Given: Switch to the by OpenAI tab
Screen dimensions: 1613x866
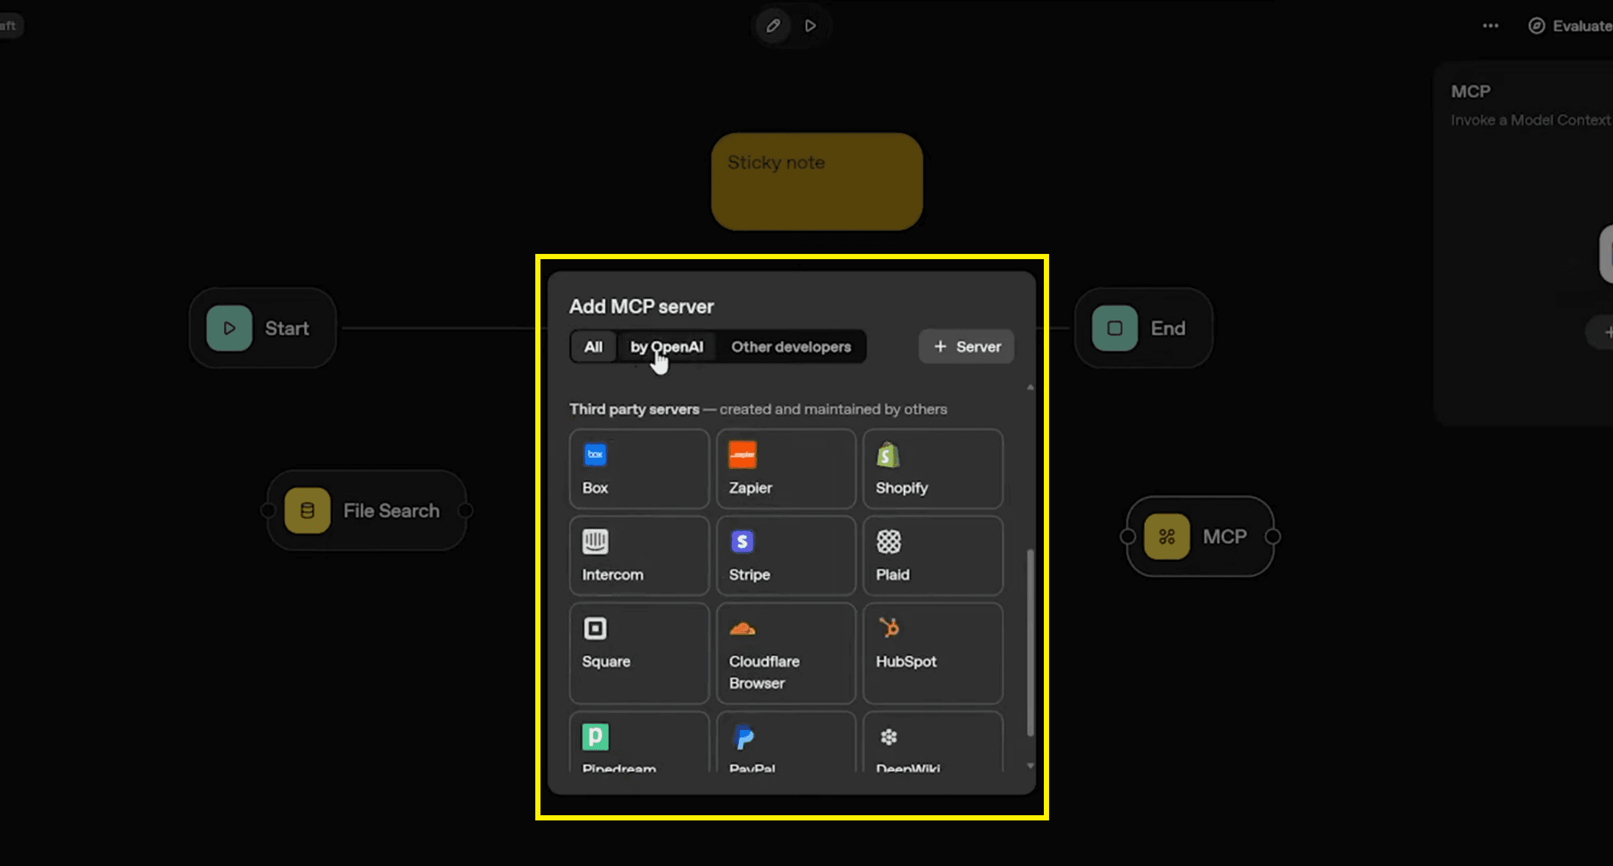Looking at the screenshot, I should (666, 347).
